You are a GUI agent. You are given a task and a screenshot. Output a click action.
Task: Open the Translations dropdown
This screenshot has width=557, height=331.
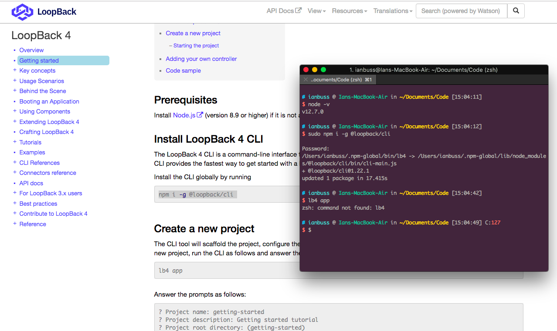(391, 11)
